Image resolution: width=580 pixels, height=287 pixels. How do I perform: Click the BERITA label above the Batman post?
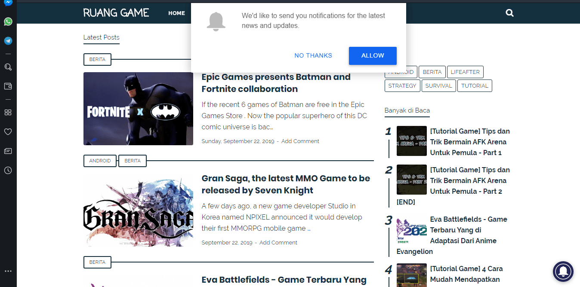tap(97, 59)
